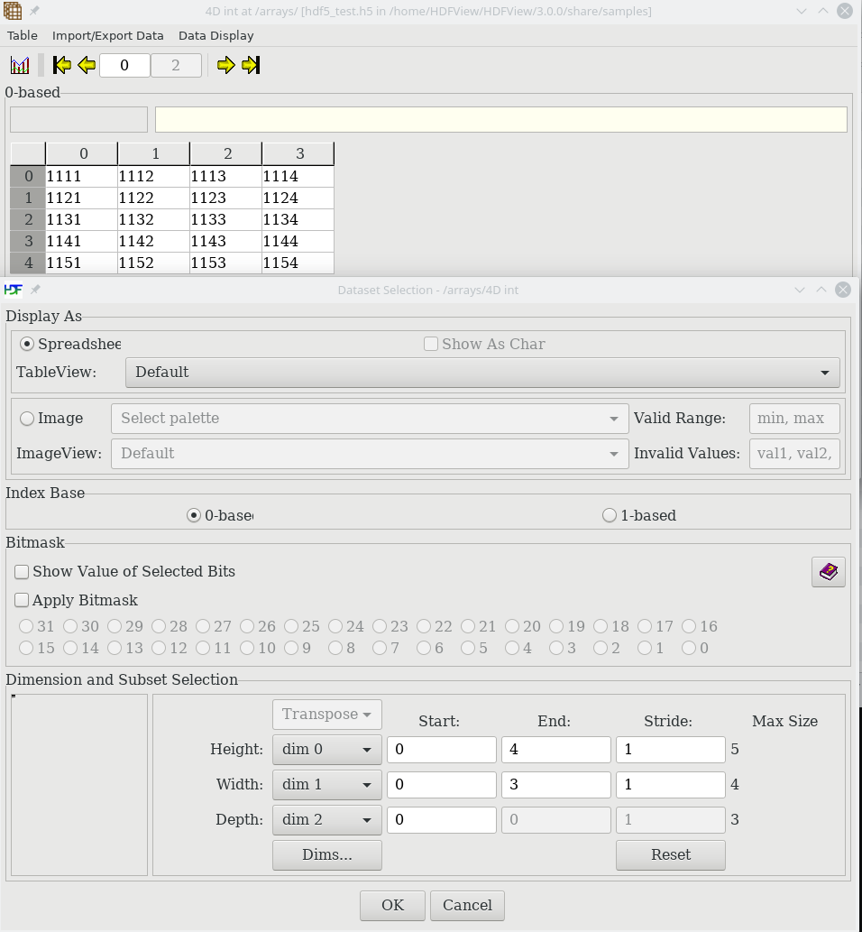
Task: Pin the Dataset Selection window
Action: (x=36, y=290)
